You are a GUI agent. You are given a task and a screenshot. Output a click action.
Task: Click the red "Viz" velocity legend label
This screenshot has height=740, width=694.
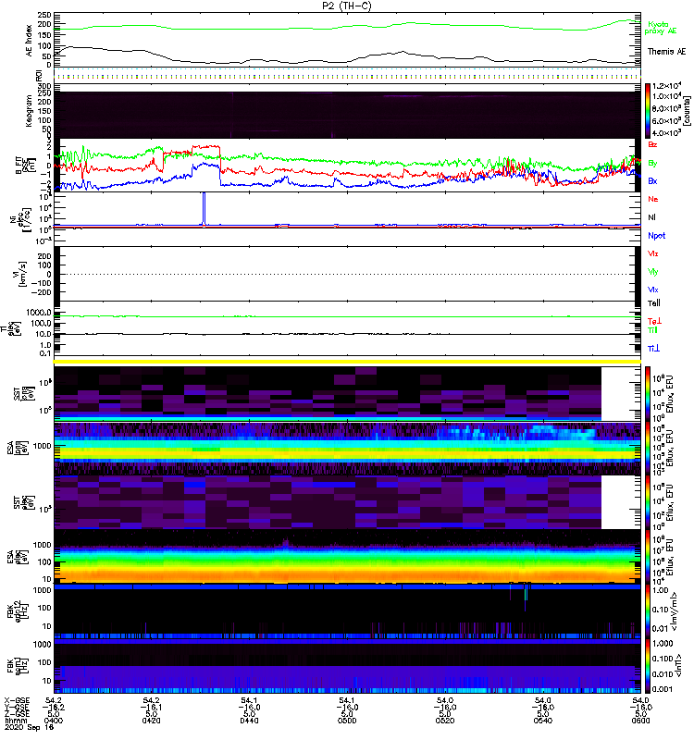tap(653, 253)
